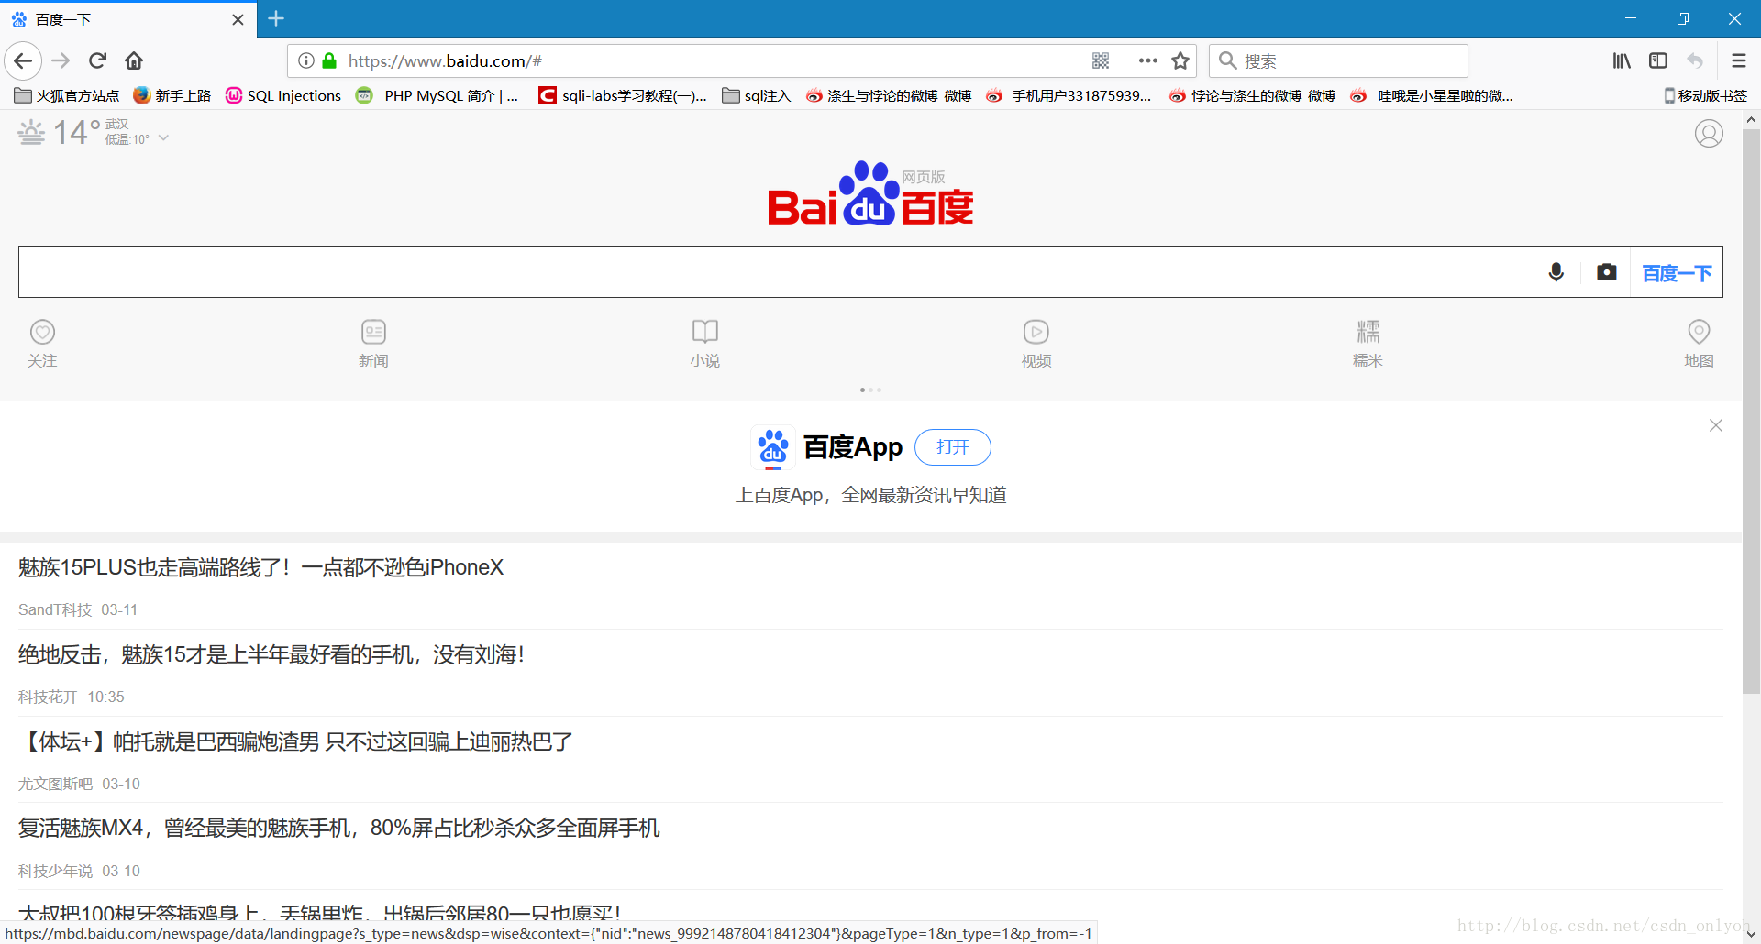Open a new browser tab
The height and width of the screenshot is (944, 1761).
(276, 18)
